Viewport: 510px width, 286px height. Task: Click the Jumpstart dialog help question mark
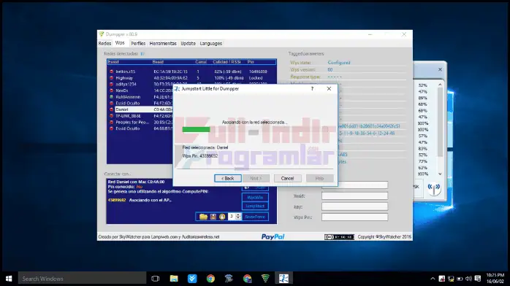pos(312,88)
